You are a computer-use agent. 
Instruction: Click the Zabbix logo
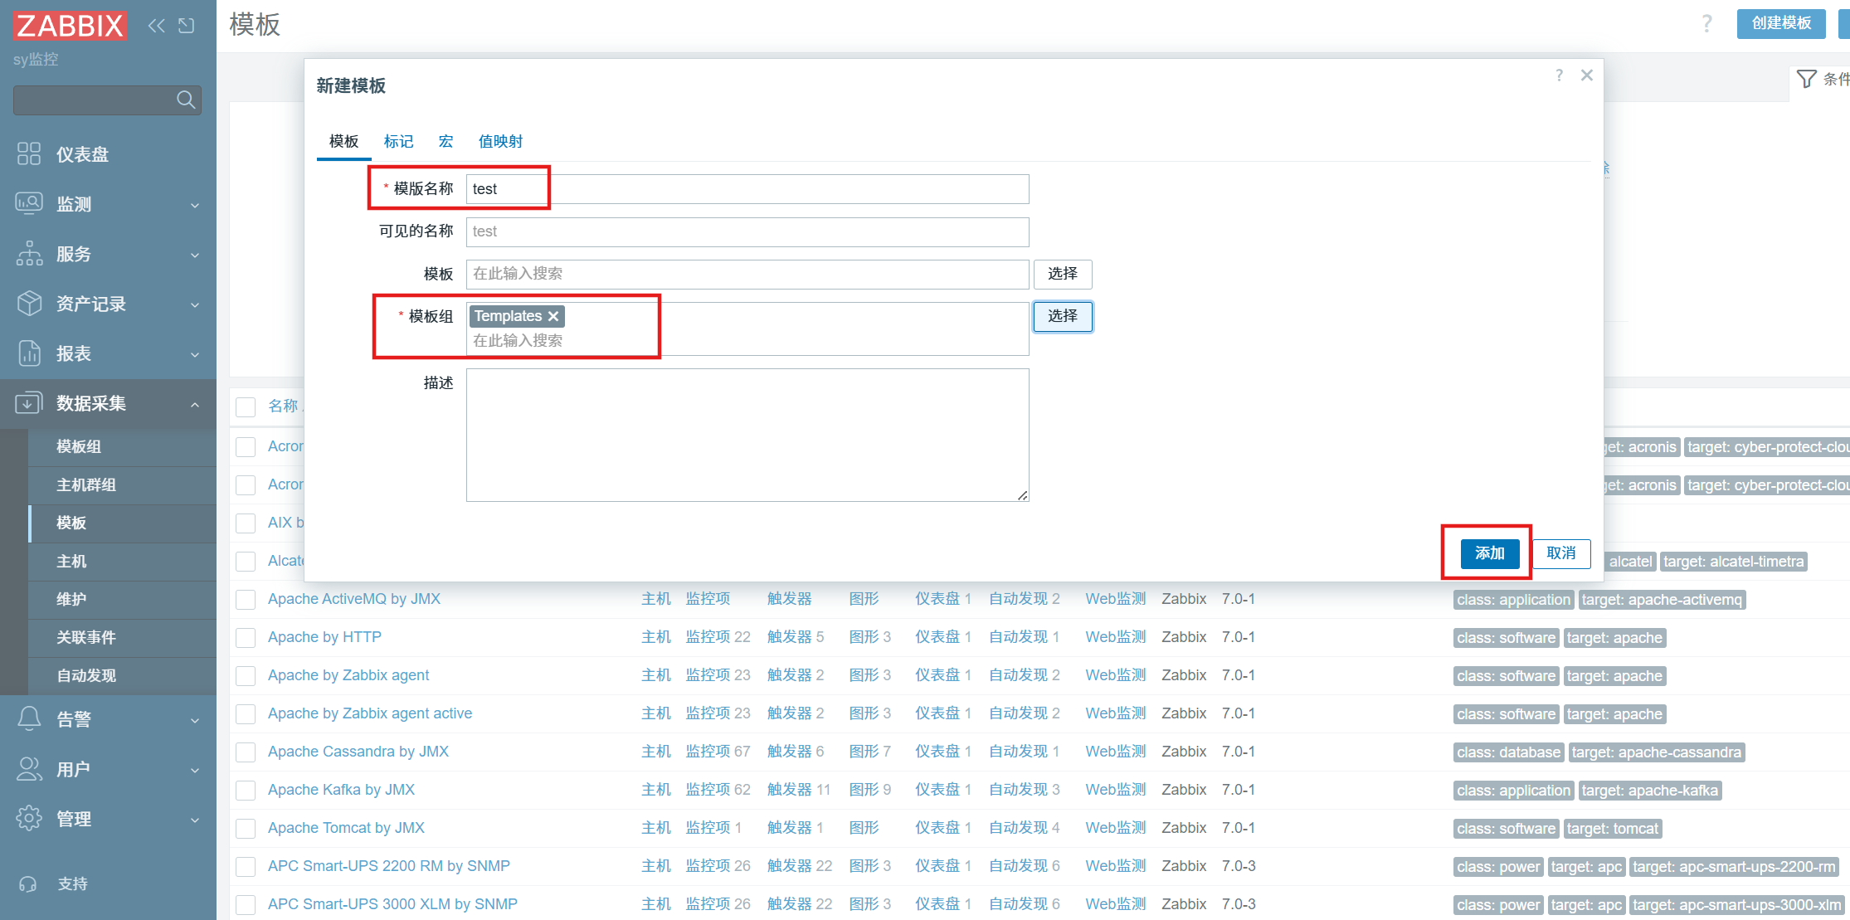tap(70, 26)
